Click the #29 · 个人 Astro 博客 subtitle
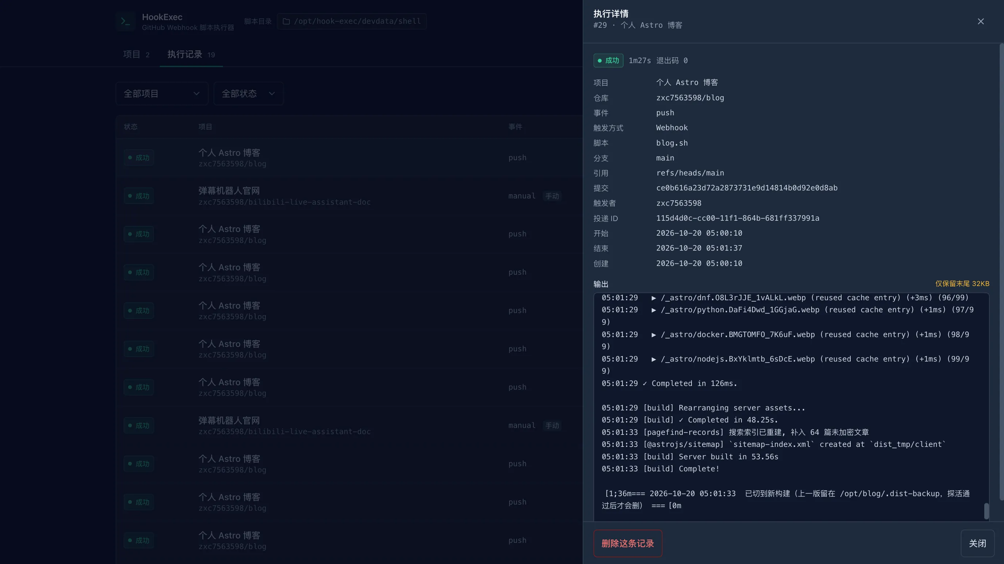1004x564 pixels. coord(638,25)
